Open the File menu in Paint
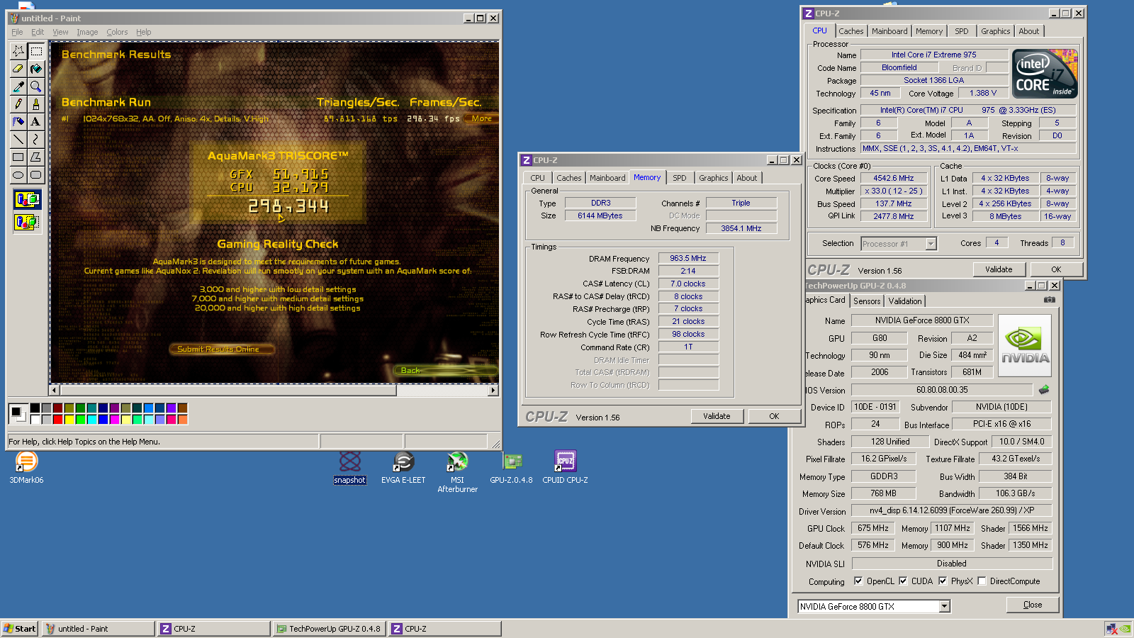The width and height of the screenshot is (1134, 638). tap(17, 32)
